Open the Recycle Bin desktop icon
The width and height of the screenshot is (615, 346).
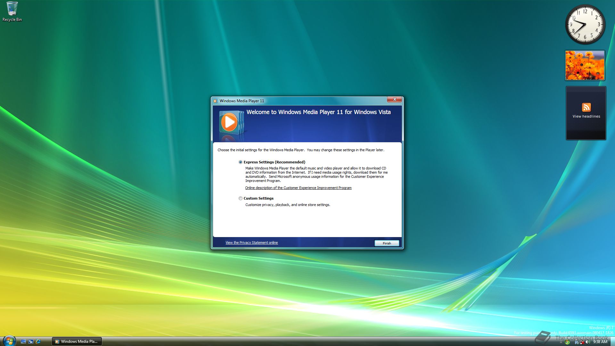pos(12,12)
